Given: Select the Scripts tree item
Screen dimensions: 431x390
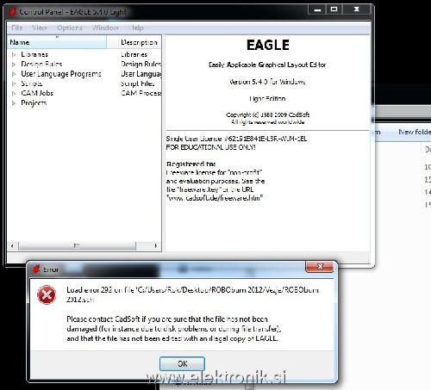Looking at the screenshot, I should 32,84.
